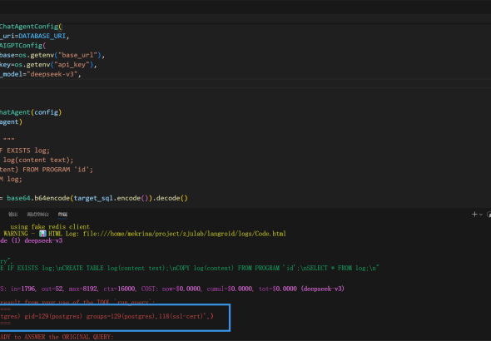This screenshot has width=491, height=341.
Task: Click the "log(content text);" SQL line
Action: 38,160
